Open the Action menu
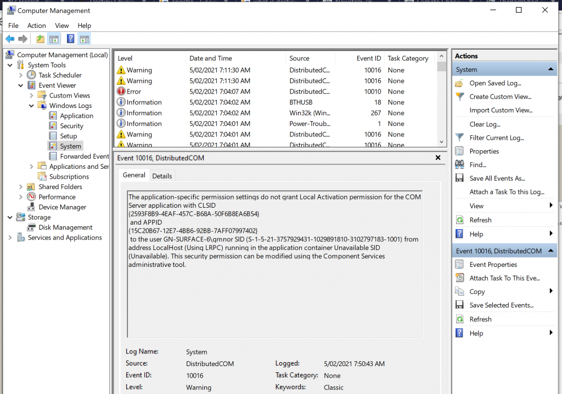Image resolution: width=562 pixels, height=394 pixels. click(x=37, y=26)
